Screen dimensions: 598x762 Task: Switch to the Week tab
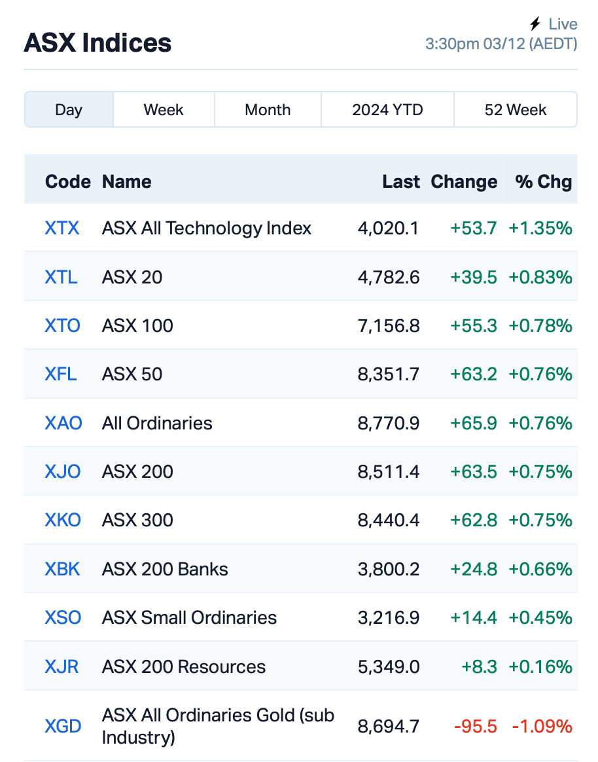(x=164, y=110)
